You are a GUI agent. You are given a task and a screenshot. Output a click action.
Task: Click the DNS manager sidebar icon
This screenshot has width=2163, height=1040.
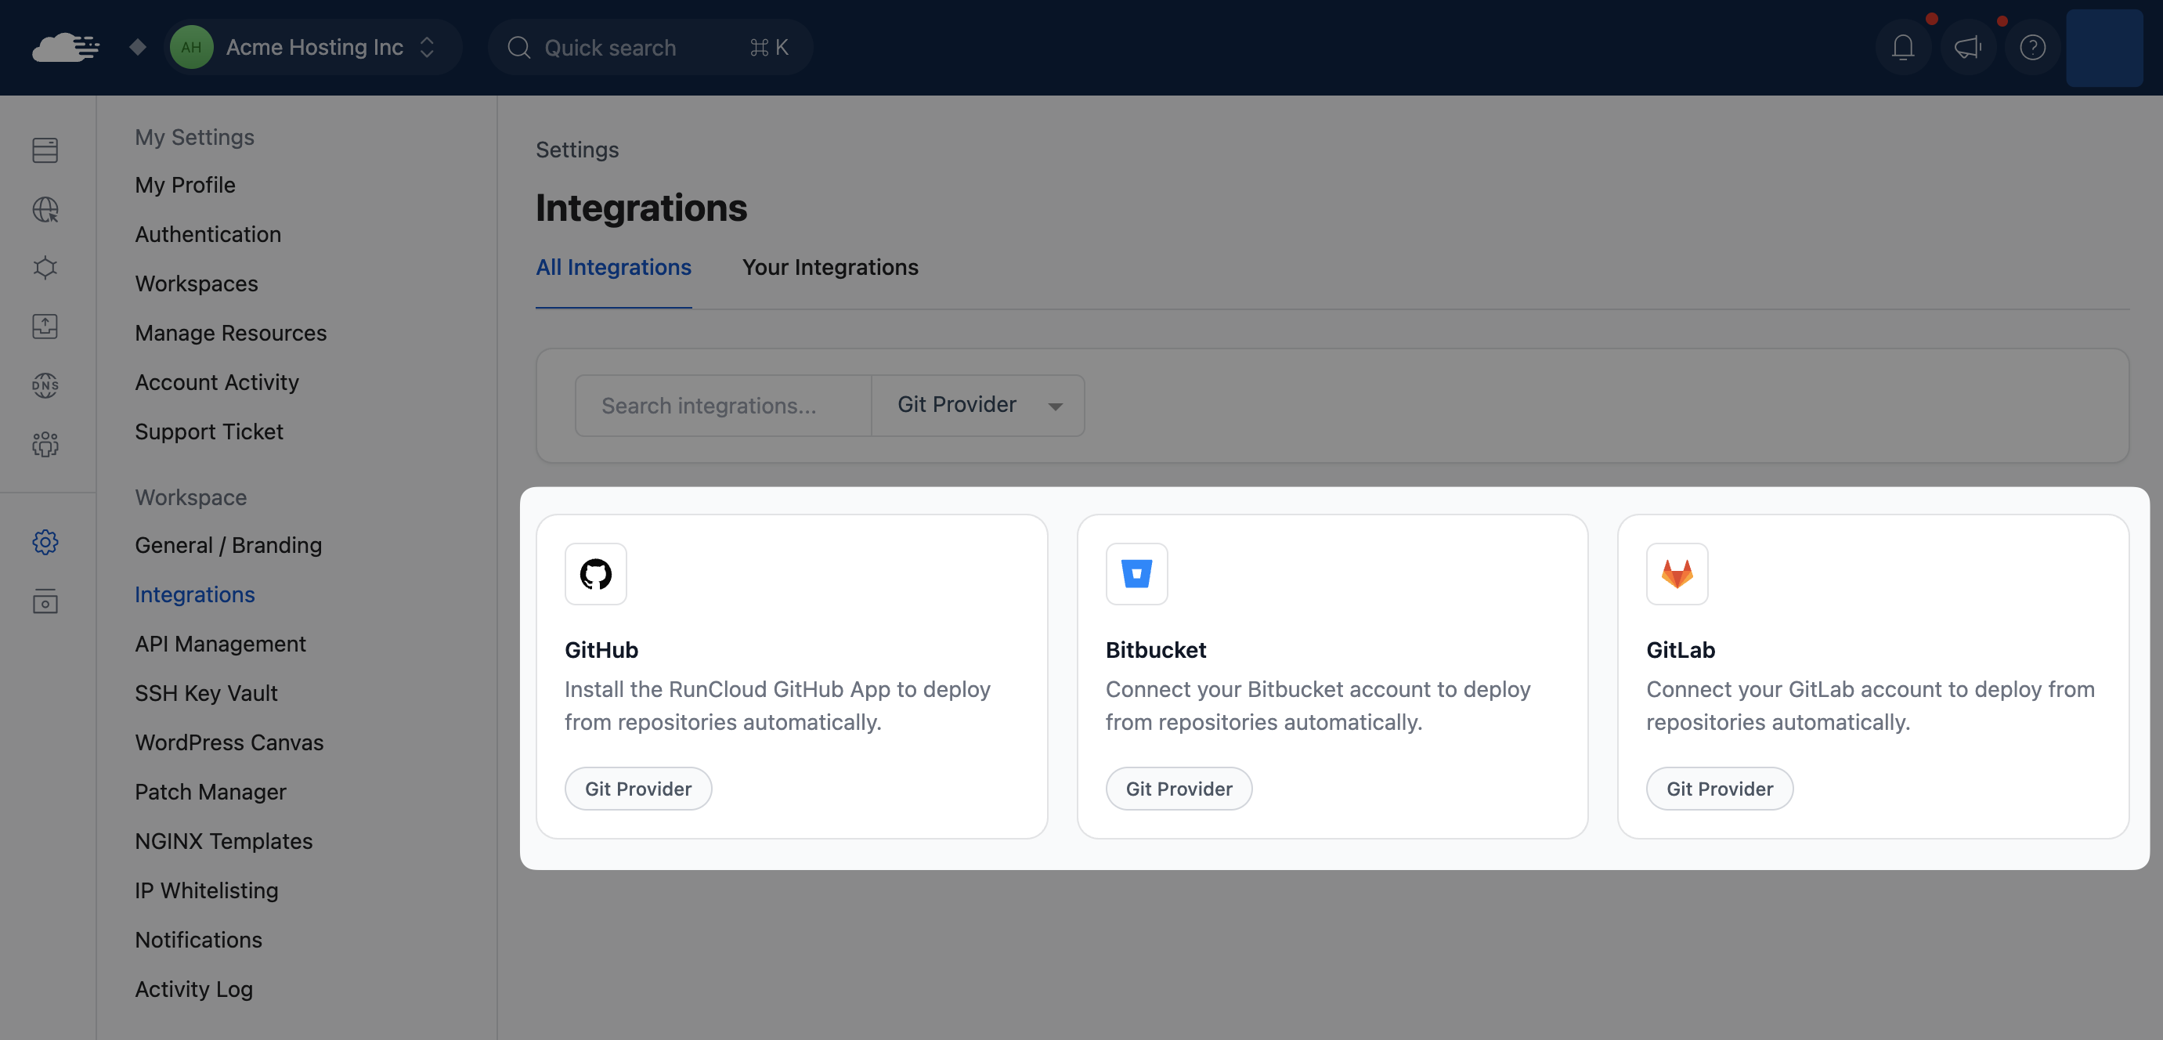tap(45, 385)
